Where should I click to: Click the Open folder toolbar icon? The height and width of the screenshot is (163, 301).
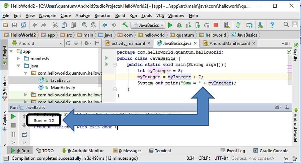(5, 25)
